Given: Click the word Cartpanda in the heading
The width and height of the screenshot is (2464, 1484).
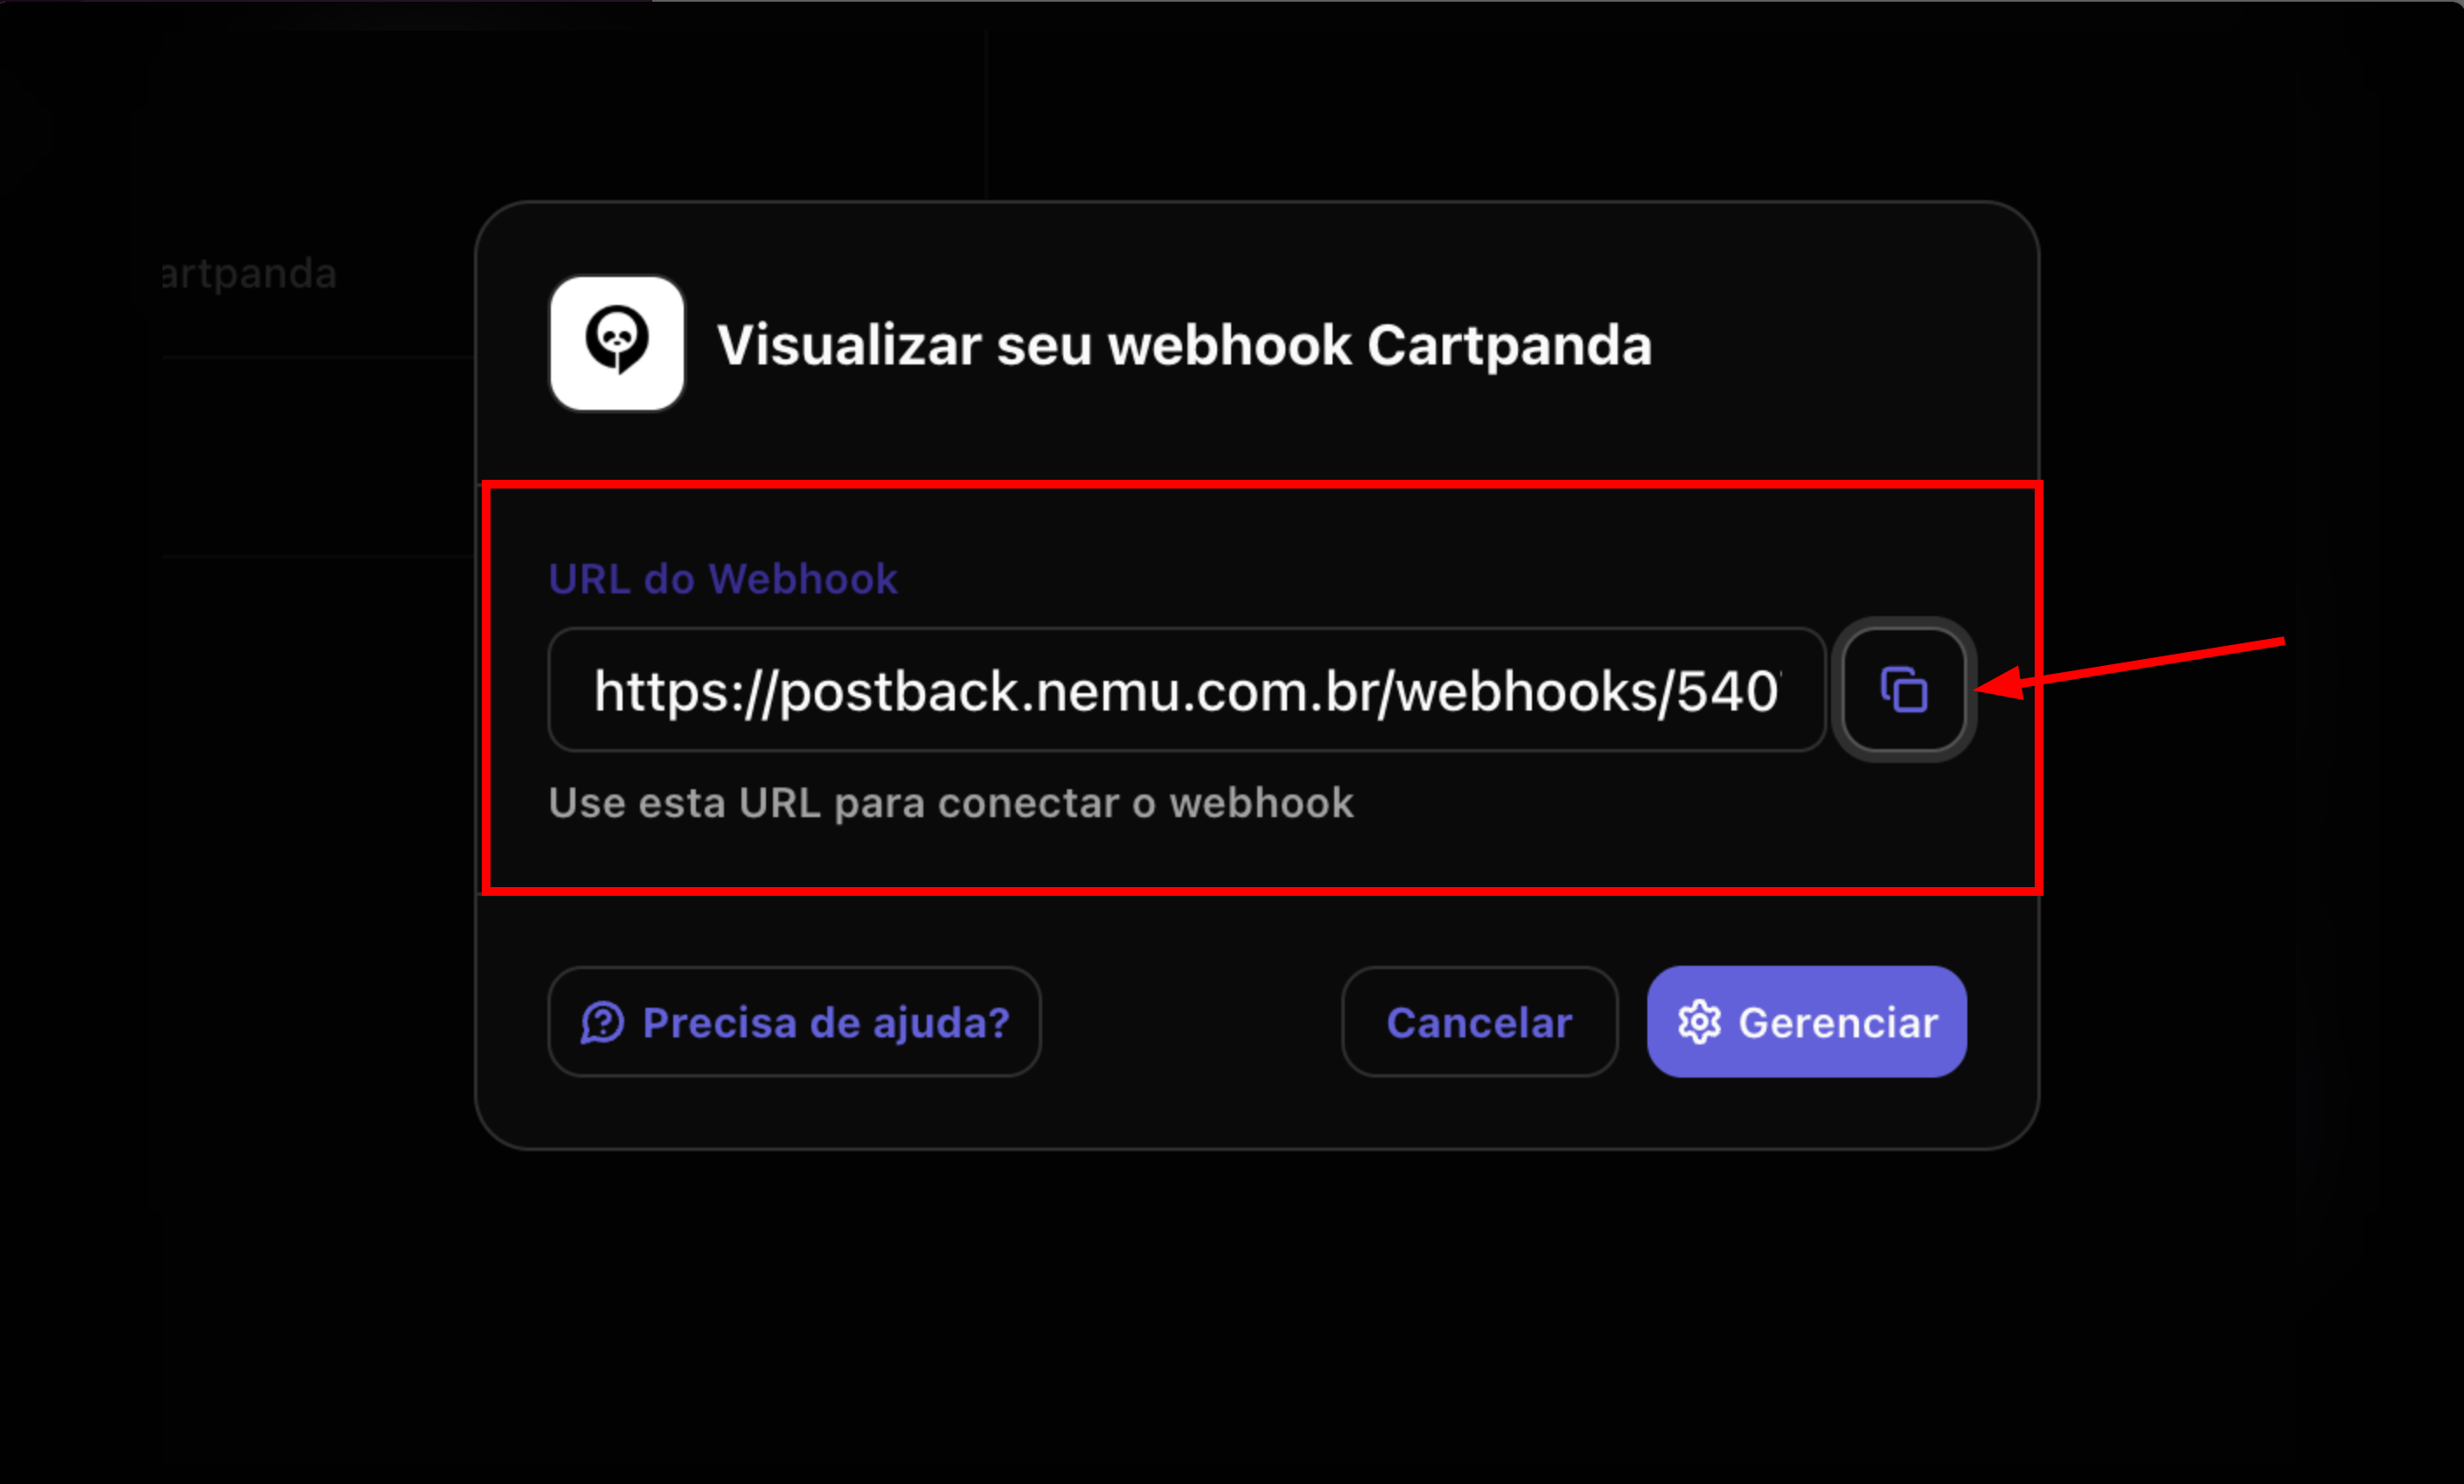Looking at the screenshot, I should [x=1509, y=346].
